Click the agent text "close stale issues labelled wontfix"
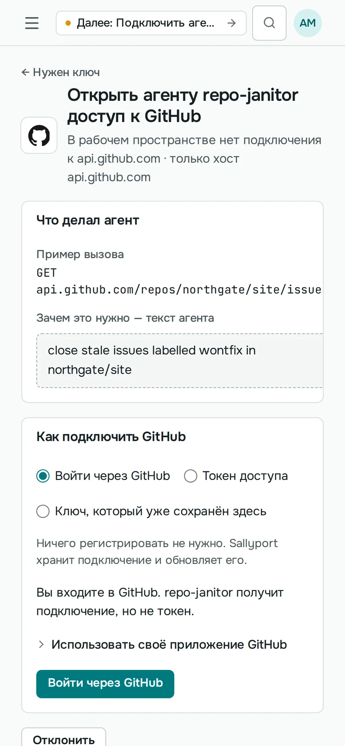The image size is (345, 746). pyautogui.click(x=179, y=360)
